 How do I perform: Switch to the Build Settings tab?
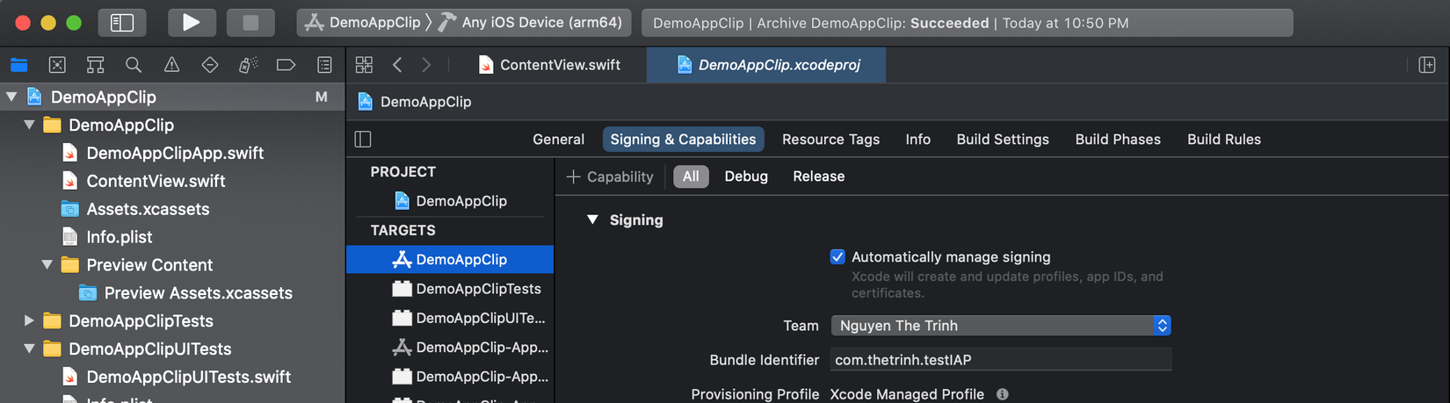point(1003,140)
